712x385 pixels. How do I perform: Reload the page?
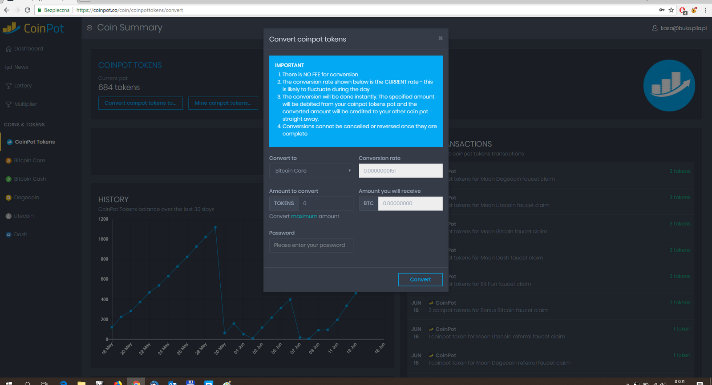click(x=28, y=10)
